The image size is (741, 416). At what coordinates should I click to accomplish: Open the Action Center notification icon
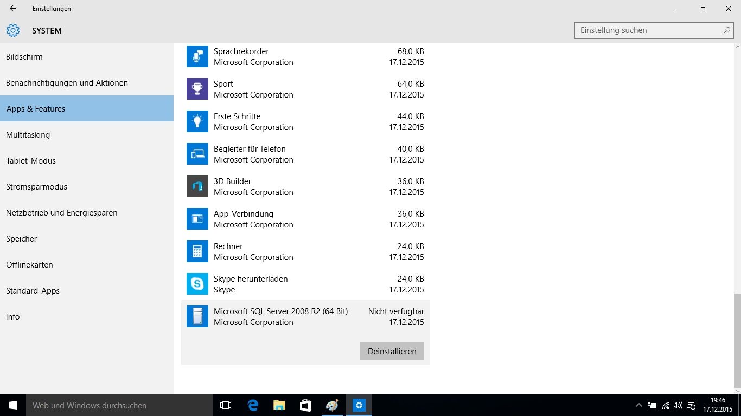click(691, 405)
